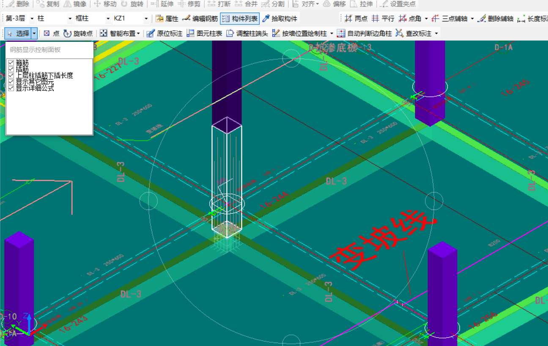Click the 删除 (delete) tool
This screenshot has width=548, height=346.
coord(18,4)
